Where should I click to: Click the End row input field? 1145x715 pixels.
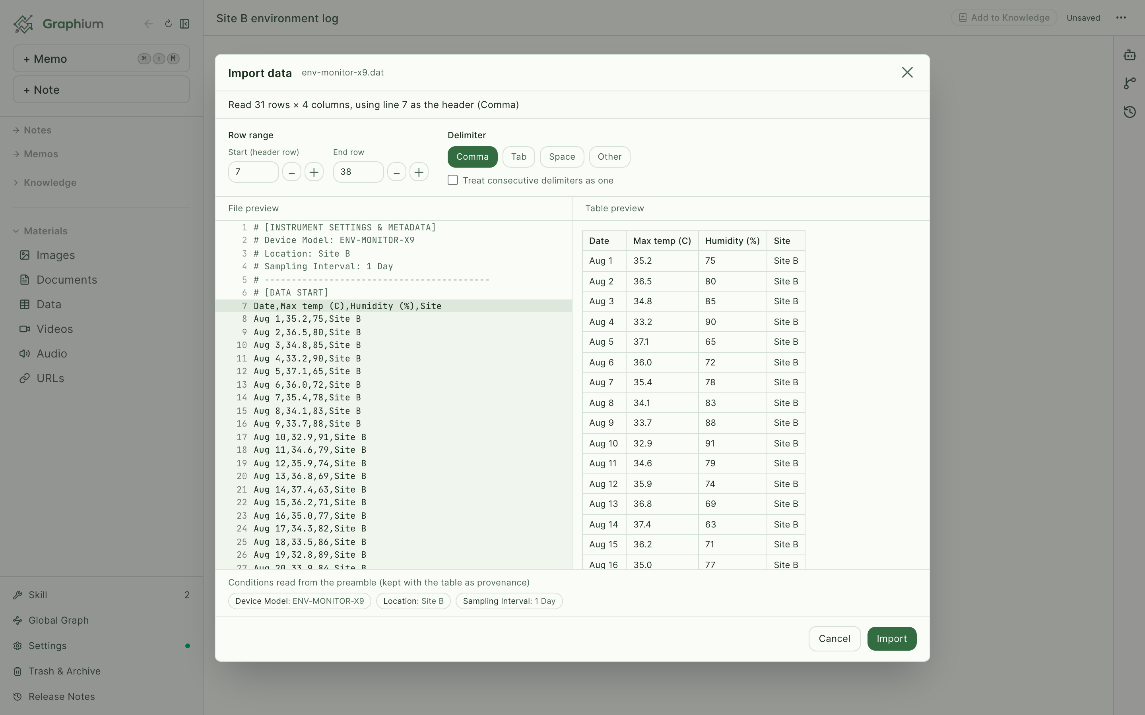click(x=358, y=172)
